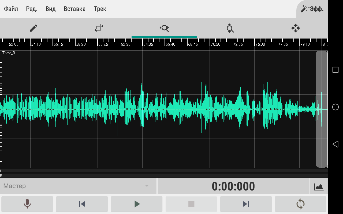Open the Эфф. effects panel

click(312, 9)
